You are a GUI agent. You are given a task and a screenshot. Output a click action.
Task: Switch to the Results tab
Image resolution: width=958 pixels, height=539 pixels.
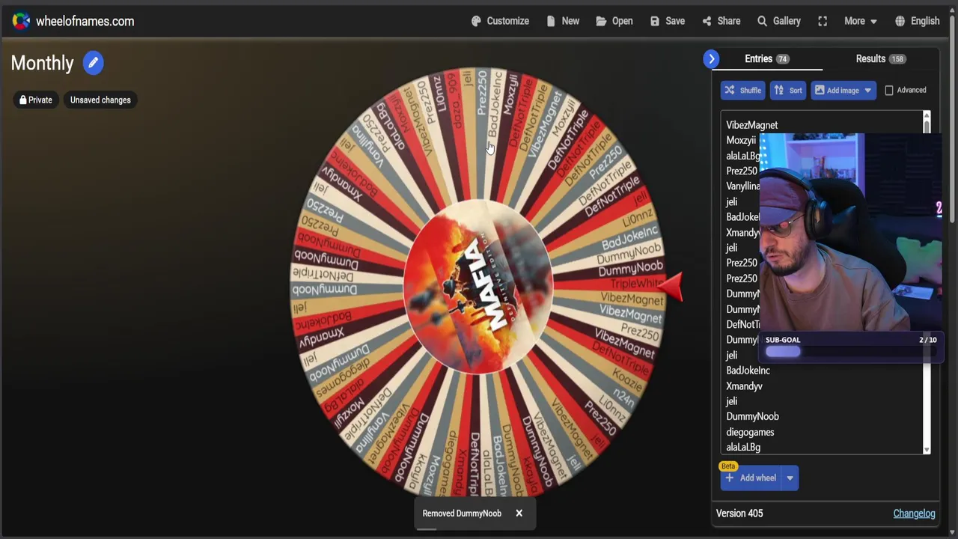[880, 58]
